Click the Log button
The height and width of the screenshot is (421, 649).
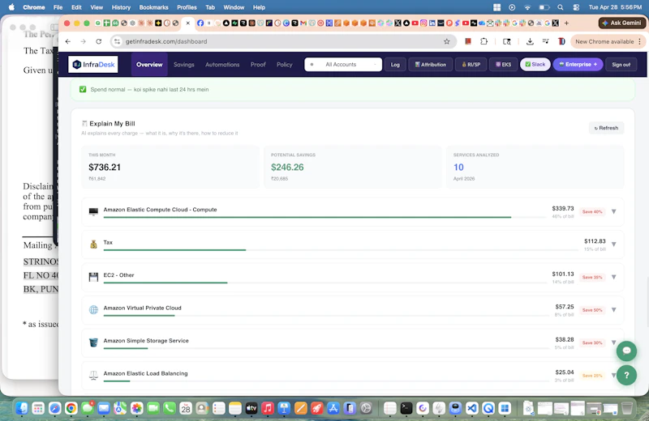pyautogui.click(x=395, y=65)
